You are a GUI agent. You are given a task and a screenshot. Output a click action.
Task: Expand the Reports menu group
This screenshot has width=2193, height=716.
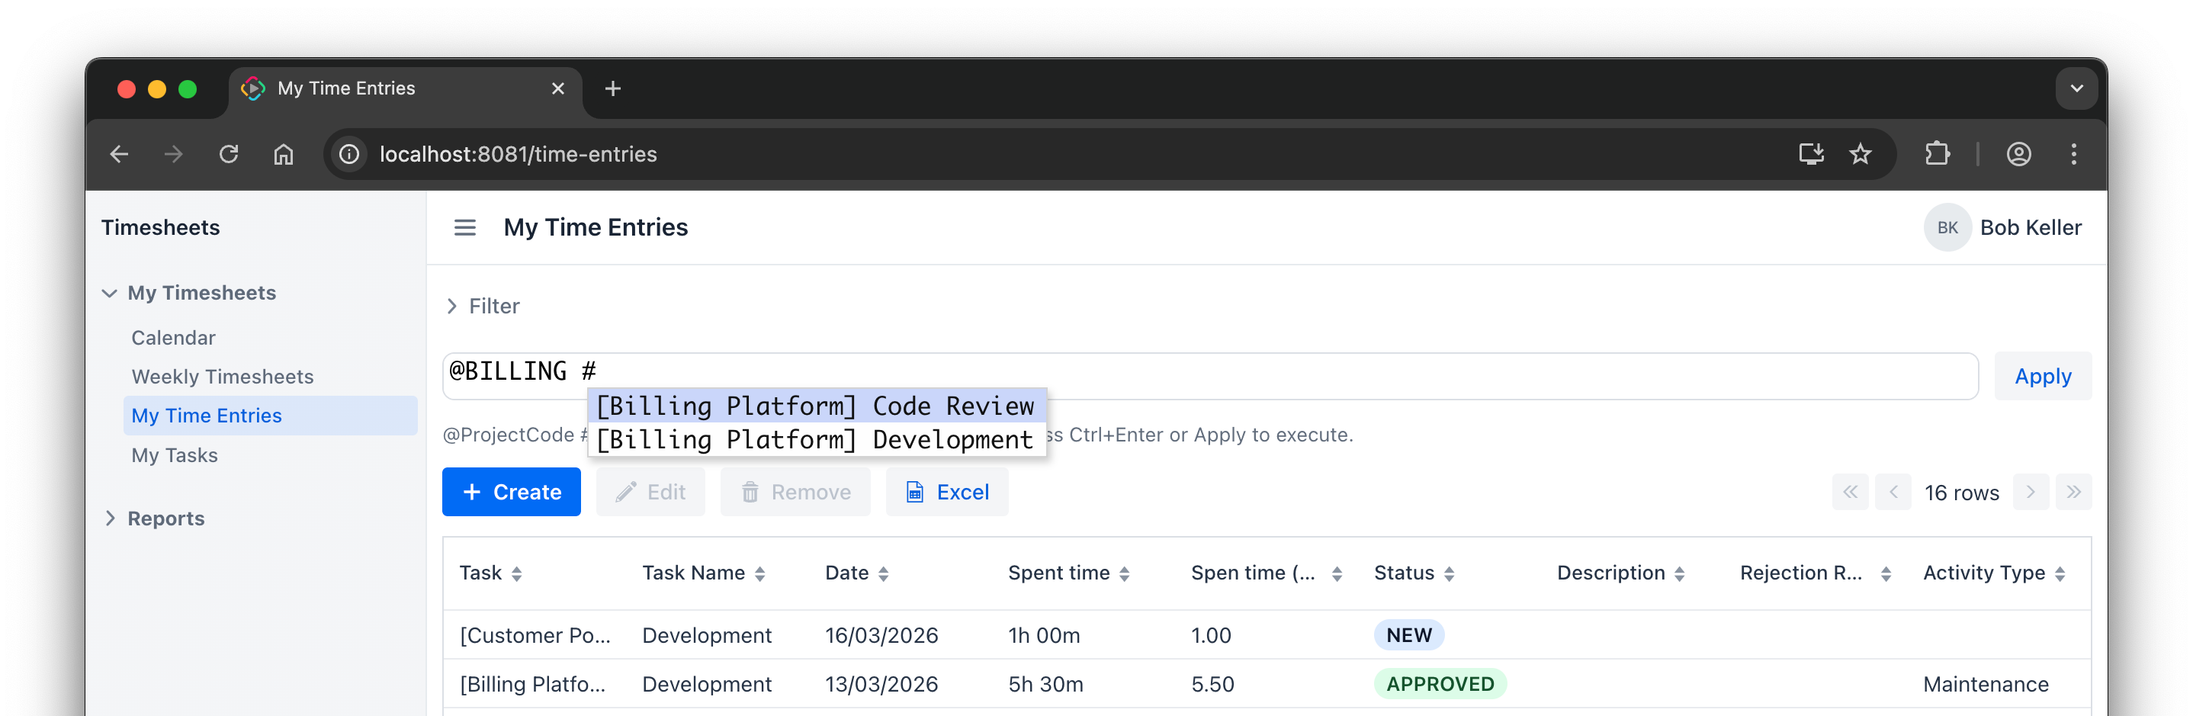[x=109, y=519]
